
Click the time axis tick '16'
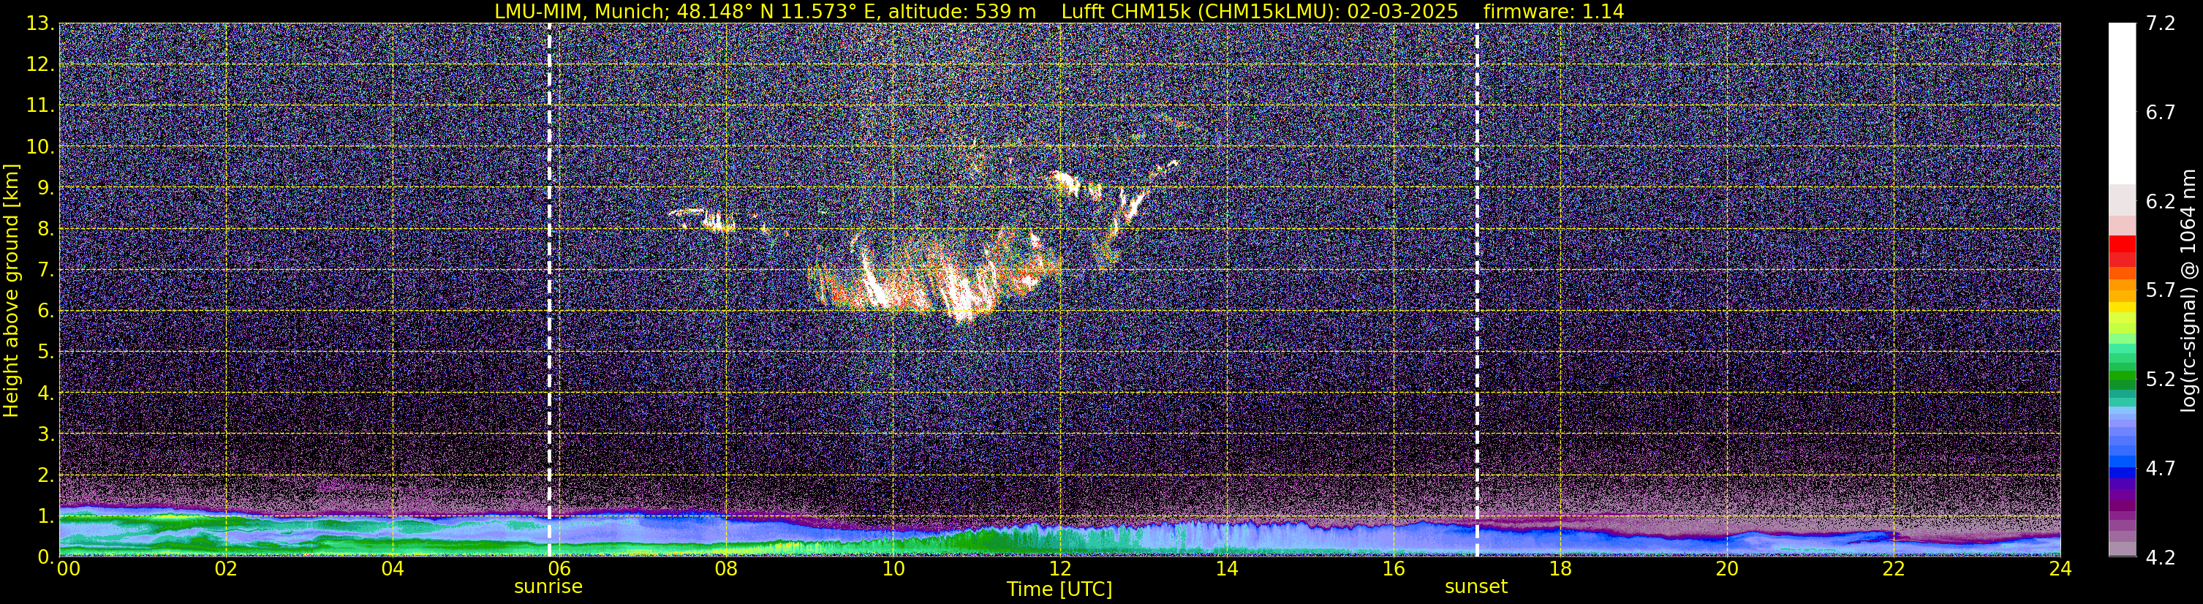pos(1393,569)
